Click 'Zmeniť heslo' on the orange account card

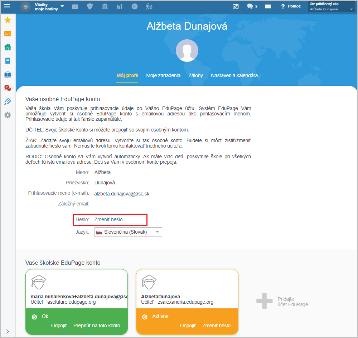(216, 325)
